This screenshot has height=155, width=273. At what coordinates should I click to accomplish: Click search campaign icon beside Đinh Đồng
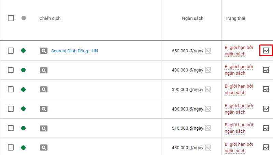(x=44, y=51)
